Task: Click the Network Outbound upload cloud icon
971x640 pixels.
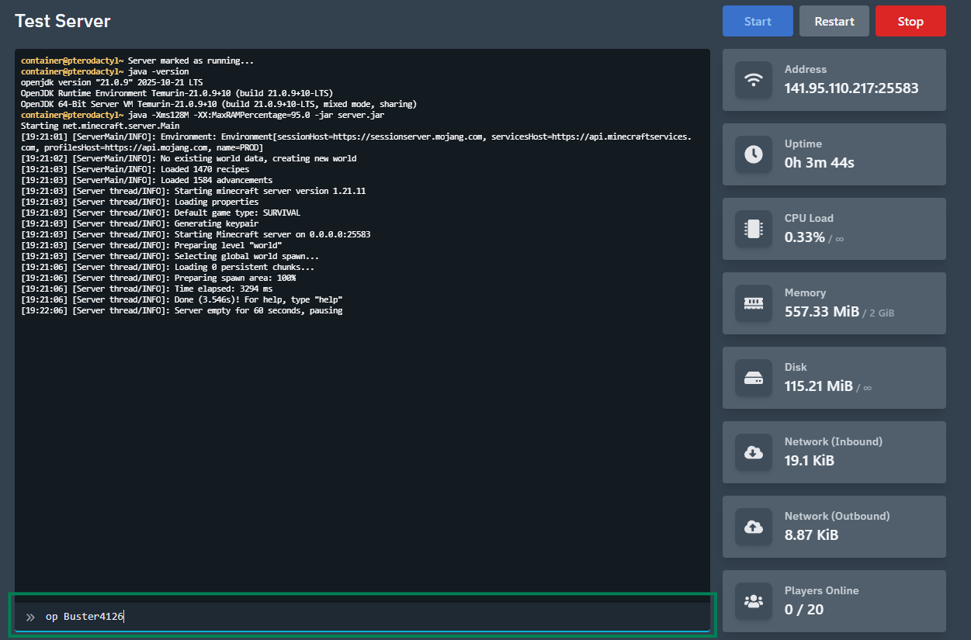Action: pos(753,527)
